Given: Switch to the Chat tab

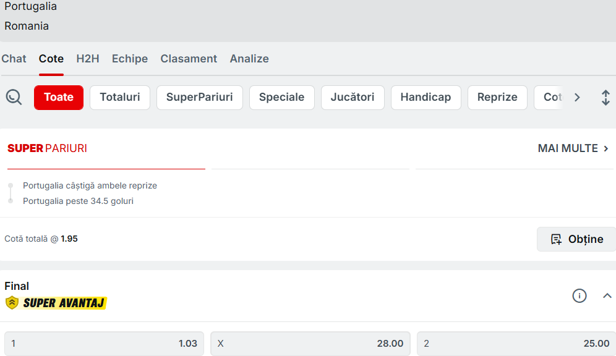Looking at the screenshot, I should (14, 59).
